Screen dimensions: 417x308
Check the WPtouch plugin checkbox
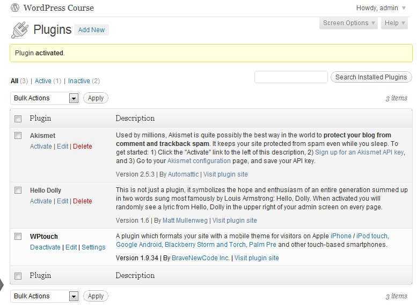pos(18,237)
